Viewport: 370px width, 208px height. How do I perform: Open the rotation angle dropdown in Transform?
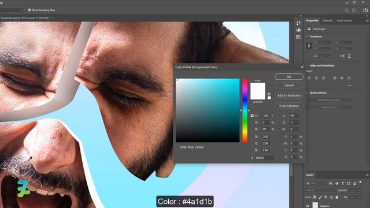click(x=330, y=56)
